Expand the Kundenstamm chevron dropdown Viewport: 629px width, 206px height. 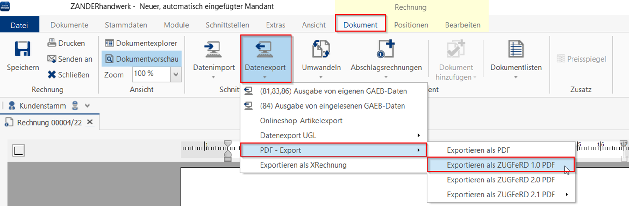coord(87,106)
